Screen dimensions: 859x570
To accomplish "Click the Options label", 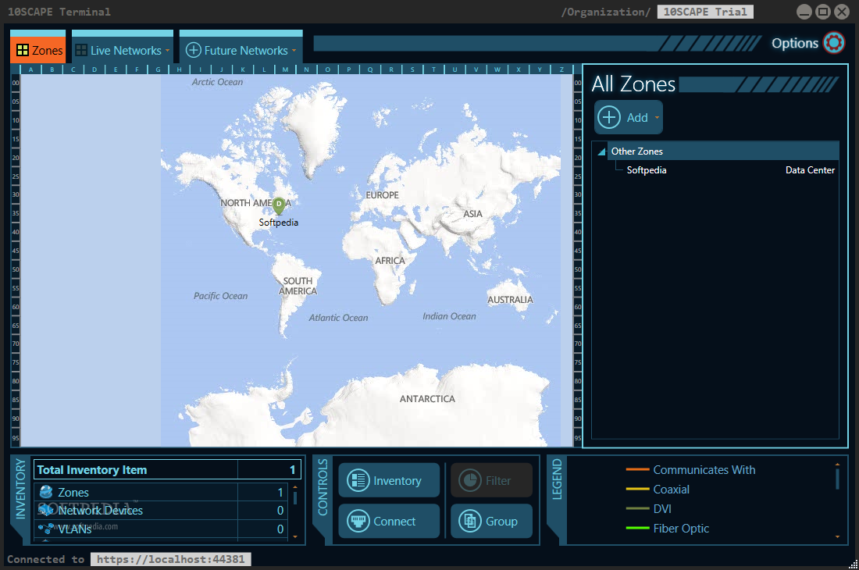I will (794, 43).
